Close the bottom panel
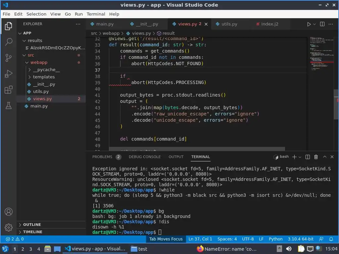The height and width of the screenshot is (254, 339). (332, 157)
